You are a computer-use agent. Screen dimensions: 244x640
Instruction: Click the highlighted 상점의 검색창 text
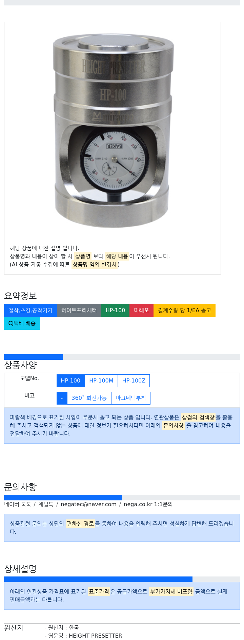(198, 417)
